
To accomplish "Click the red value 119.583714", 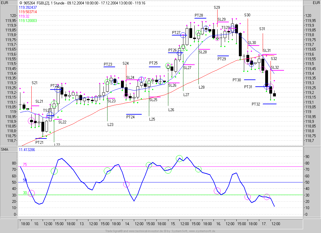I will (28, 12).
